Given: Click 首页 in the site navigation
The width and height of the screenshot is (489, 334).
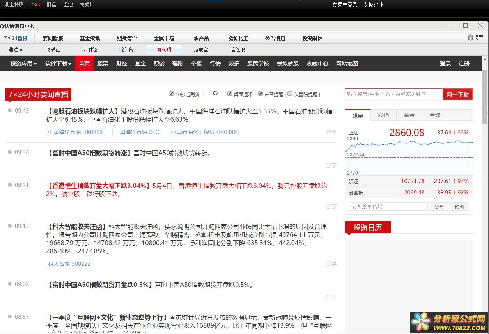Looking at the screenshot, I should click(84, 64).
